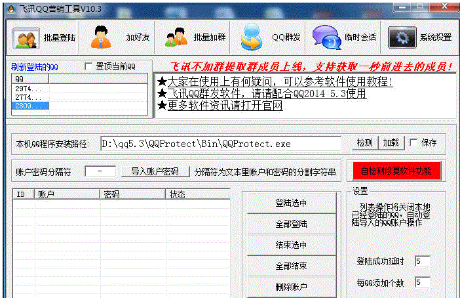Click the 密码 column header

[x=133, y=194]
